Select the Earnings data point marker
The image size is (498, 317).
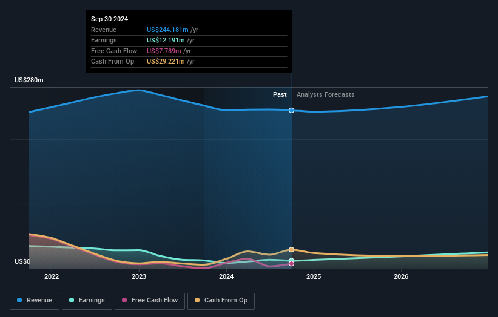(x=292, y=261)
